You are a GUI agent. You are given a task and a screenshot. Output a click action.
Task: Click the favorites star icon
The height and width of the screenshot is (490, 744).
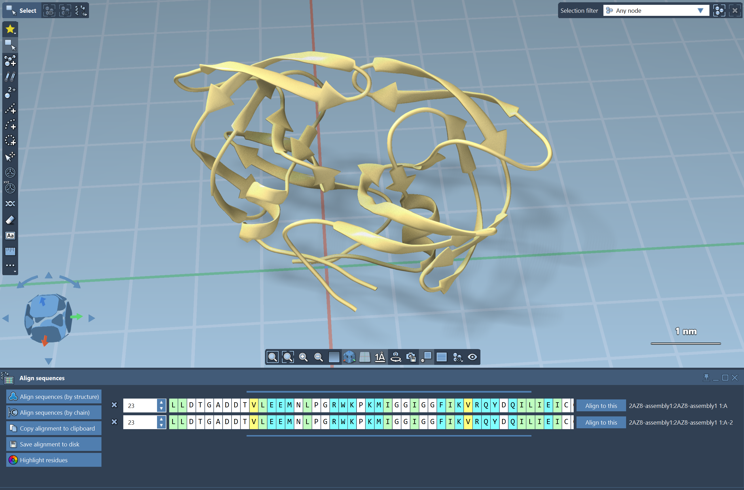(10, 29)
